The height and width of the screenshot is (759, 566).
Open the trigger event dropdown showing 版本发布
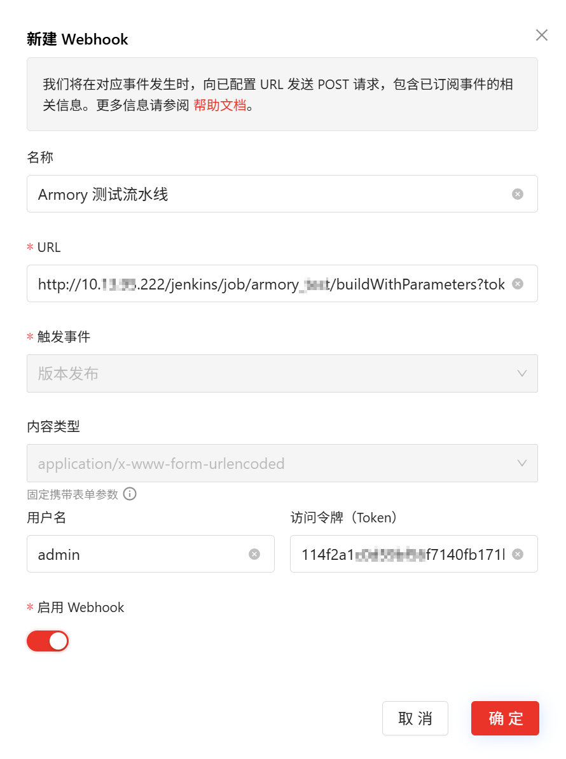point(282,373)
